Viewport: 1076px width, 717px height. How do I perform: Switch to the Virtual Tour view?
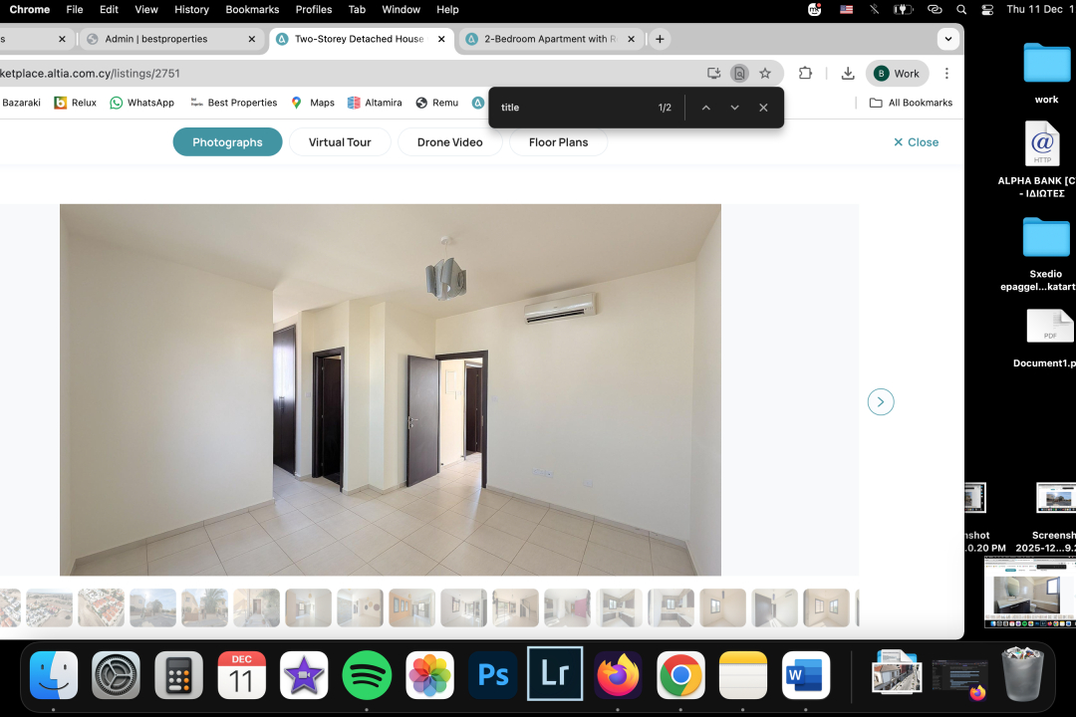pos(339,141)
